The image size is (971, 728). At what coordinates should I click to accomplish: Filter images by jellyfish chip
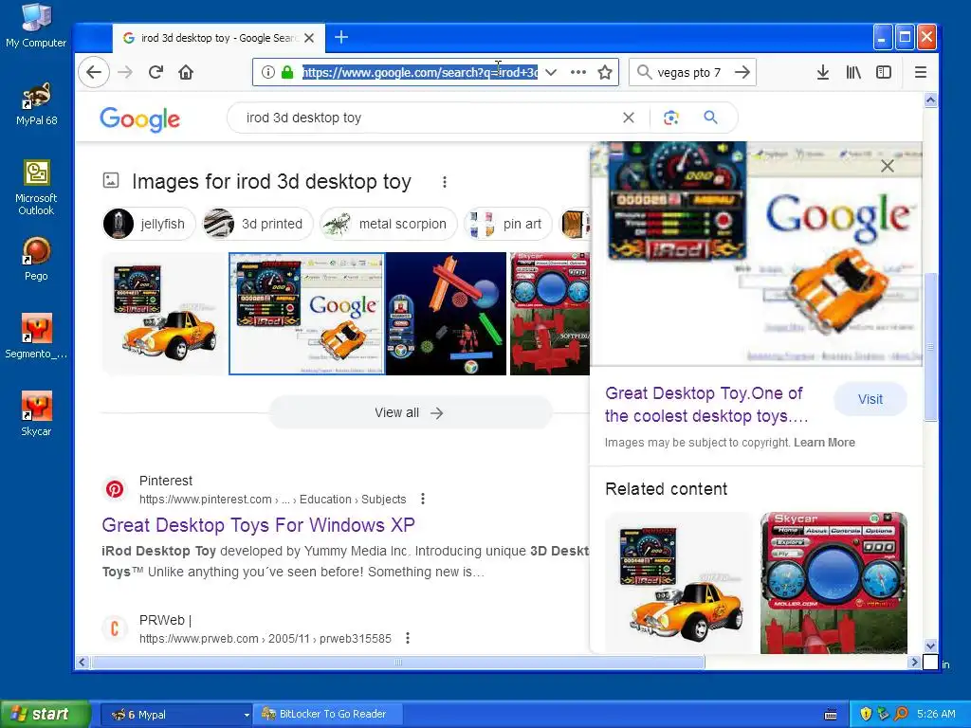click(x=149, y=224)
